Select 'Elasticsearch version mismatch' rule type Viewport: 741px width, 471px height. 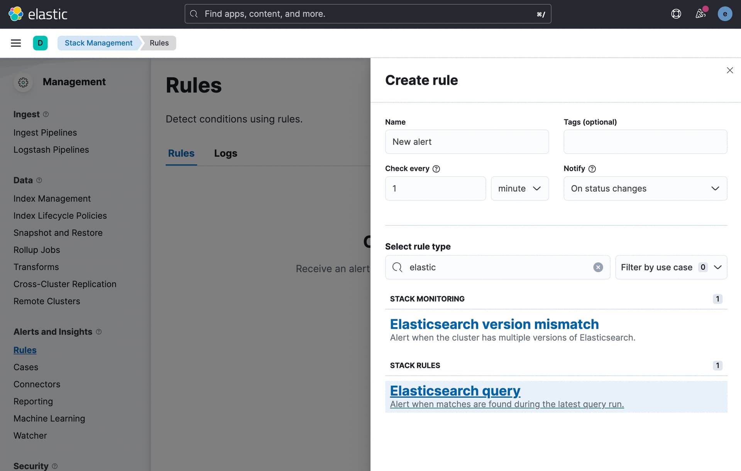(x=494, y=324)
